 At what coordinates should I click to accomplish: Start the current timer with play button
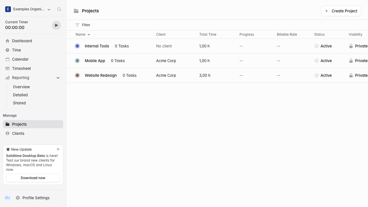56,25
